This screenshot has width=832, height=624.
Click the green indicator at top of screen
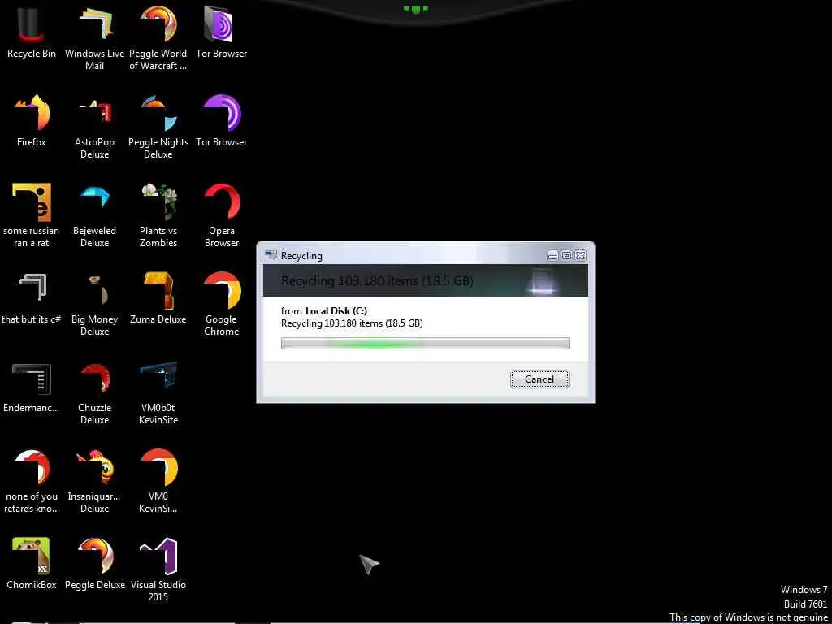415,9
